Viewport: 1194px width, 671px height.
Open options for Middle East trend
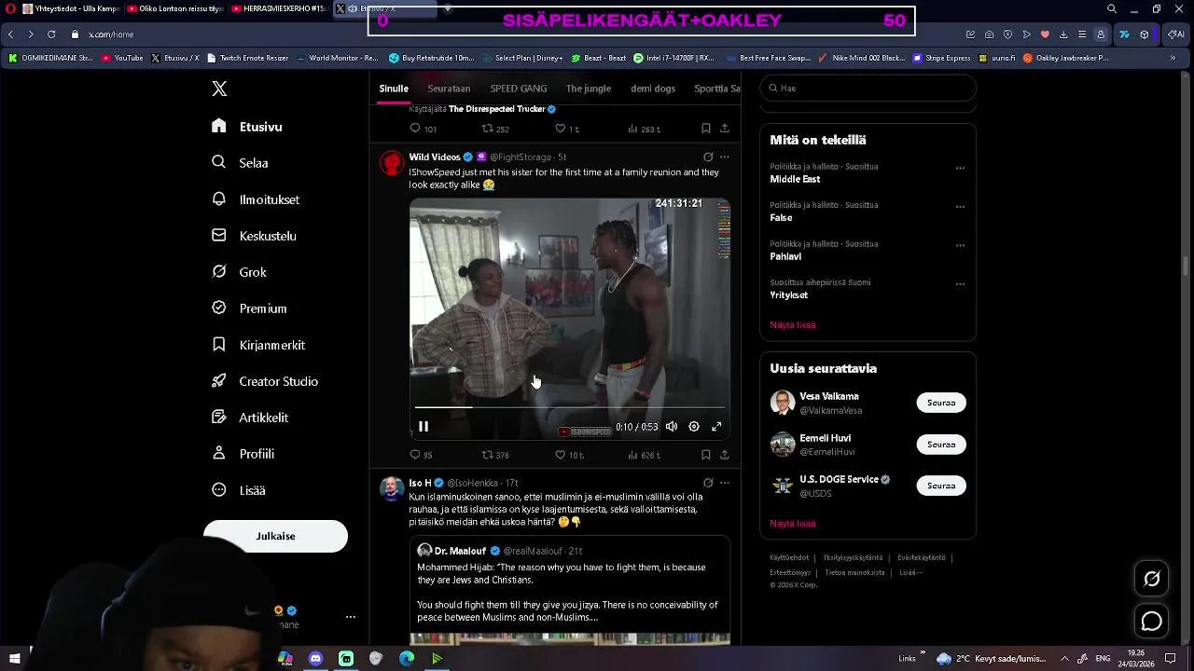point(960,169)
